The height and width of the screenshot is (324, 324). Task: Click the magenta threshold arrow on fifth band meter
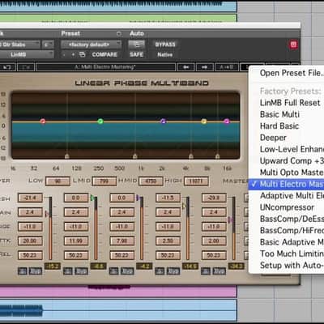point(230,220)
